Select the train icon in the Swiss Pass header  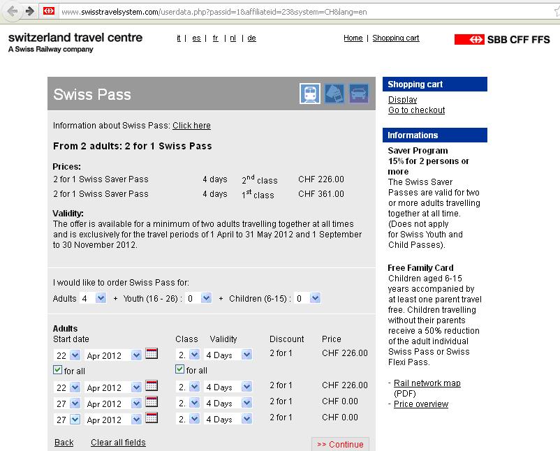[310, 94]
